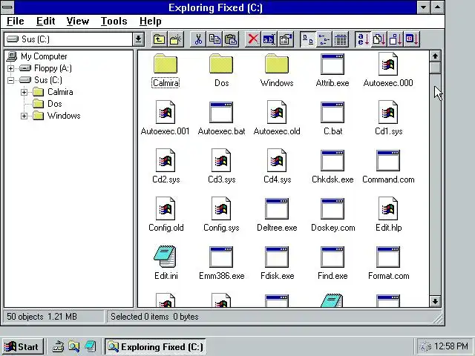Select the Cut scissors icon

pos(198,39)
